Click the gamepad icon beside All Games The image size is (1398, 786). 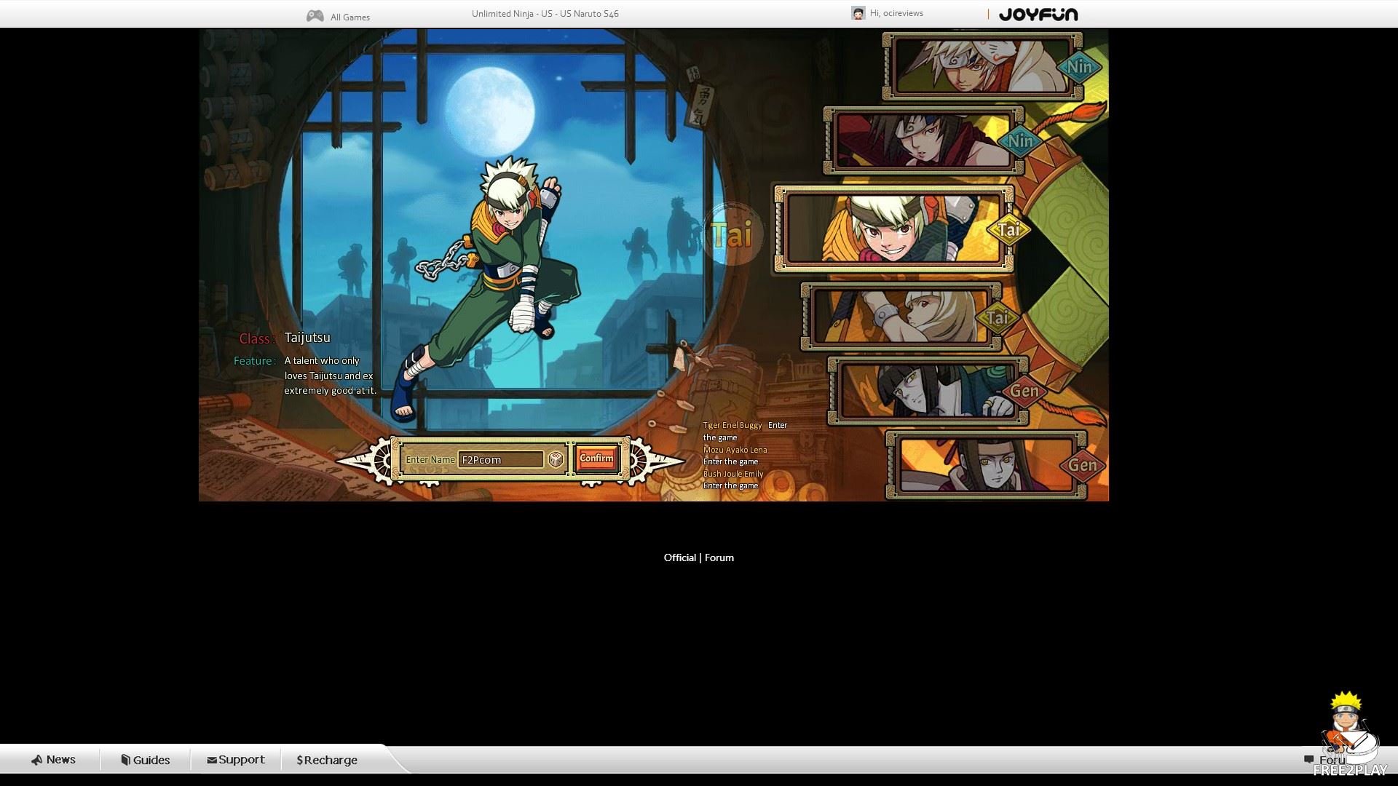pos(315,16)
